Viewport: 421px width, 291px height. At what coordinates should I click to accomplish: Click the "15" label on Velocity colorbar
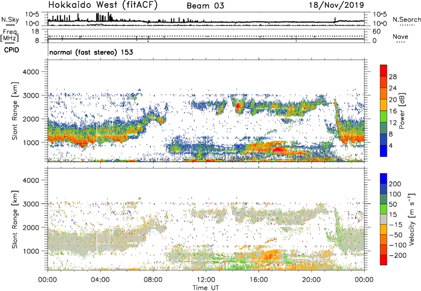[x=393, y=215]
